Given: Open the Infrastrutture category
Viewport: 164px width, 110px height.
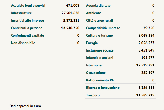Looking at the screenshot, I should pyautogui.click(x=21, y=13).
